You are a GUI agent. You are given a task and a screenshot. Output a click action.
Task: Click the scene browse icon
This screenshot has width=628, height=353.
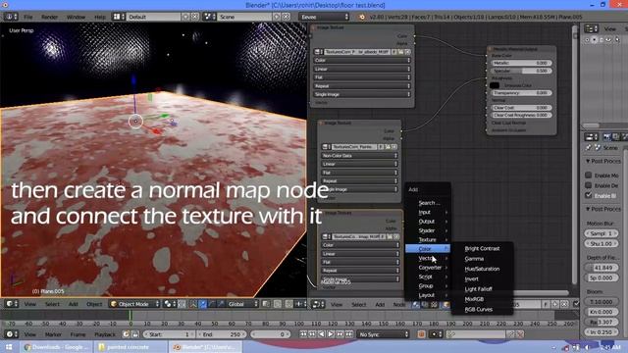210,17
